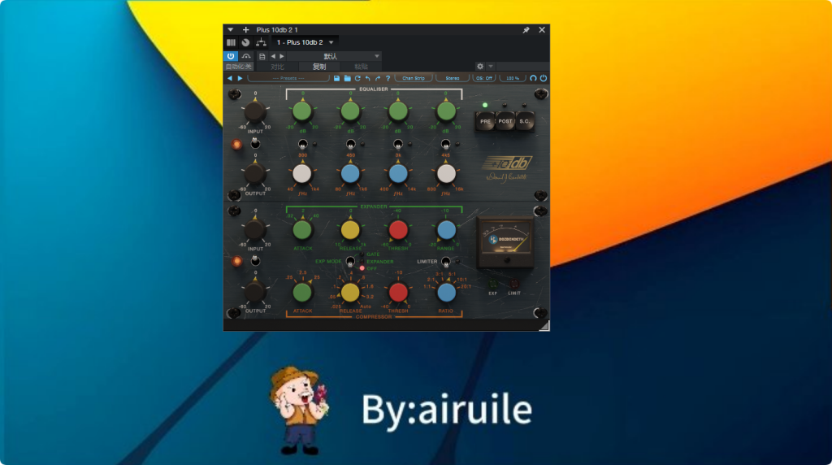This screenshot has height=465, width=832.
Task: Save preset with the floppy icon
Action: [x=336, y=79]
